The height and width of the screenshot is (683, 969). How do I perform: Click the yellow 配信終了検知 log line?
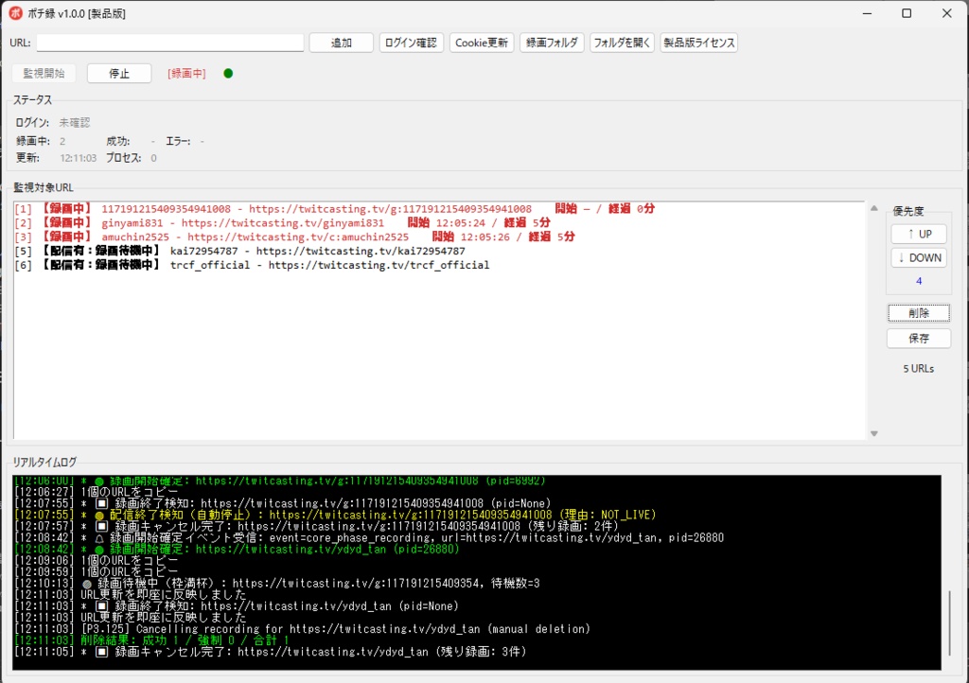334,515
